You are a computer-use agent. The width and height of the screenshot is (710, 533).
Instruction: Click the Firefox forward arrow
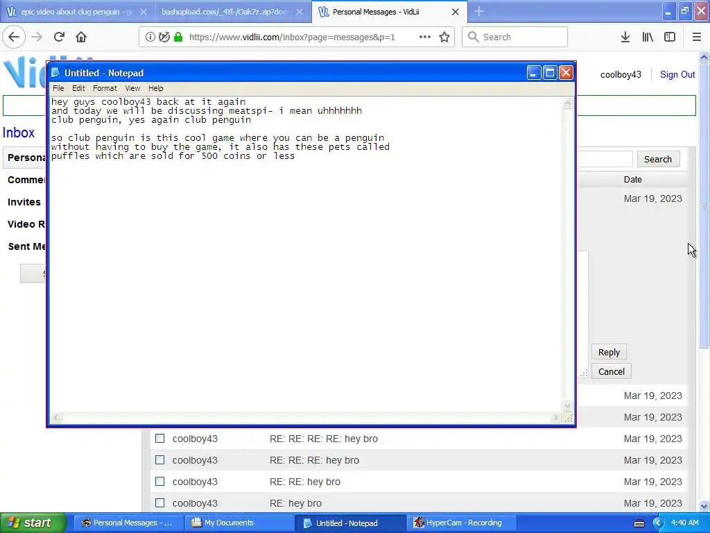(37, 37)
